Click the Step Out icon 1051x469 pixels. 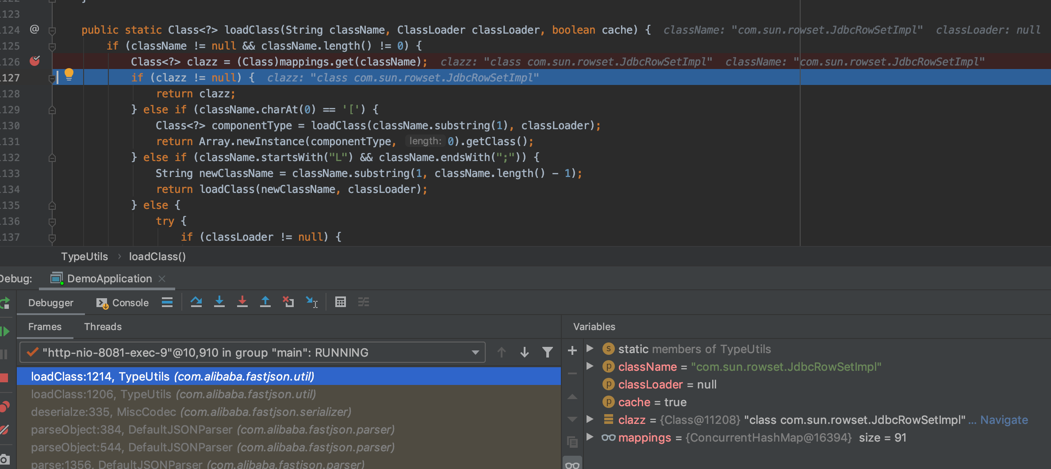tap(265, 302)
